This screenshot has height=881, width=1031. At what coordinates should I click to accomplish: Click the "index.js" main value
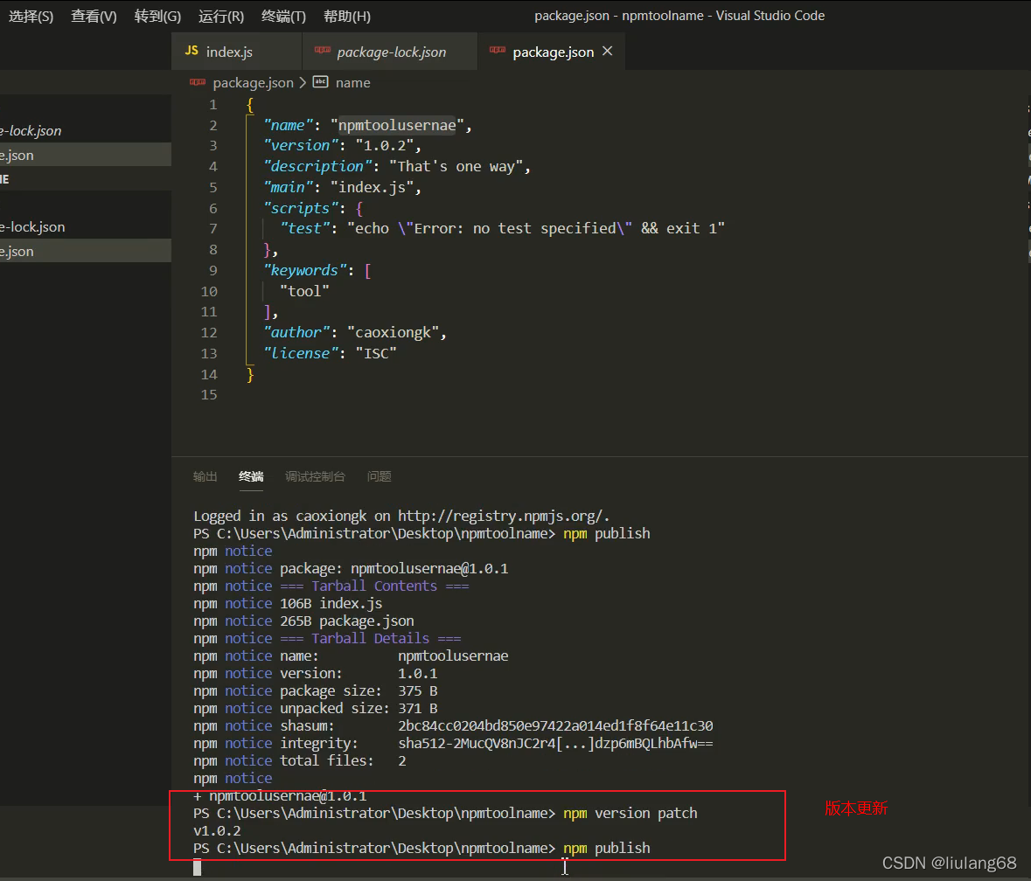pos(373,187)
